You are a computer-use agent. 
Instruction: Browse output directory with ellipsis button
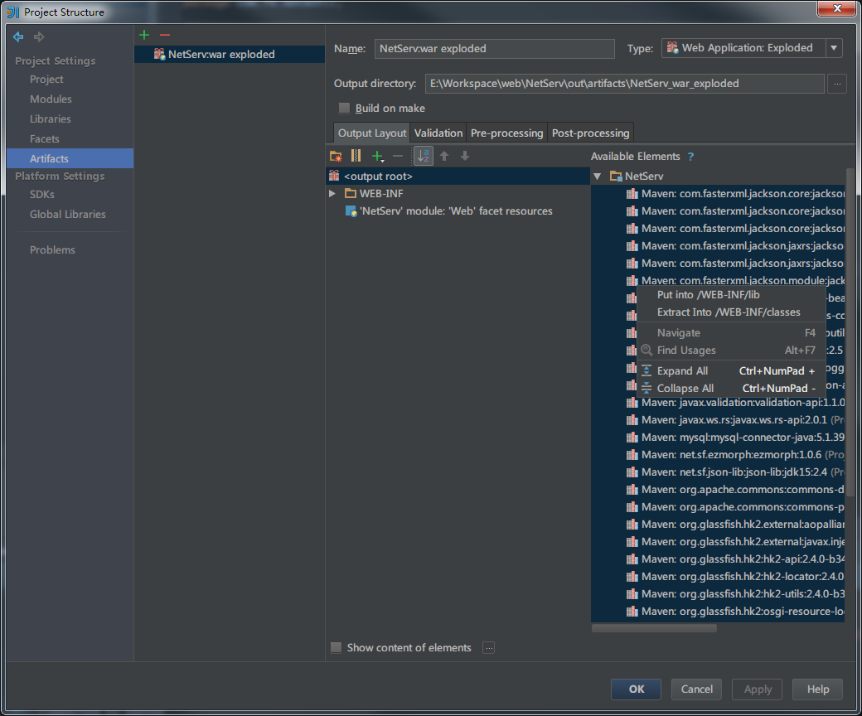point(836,83)
